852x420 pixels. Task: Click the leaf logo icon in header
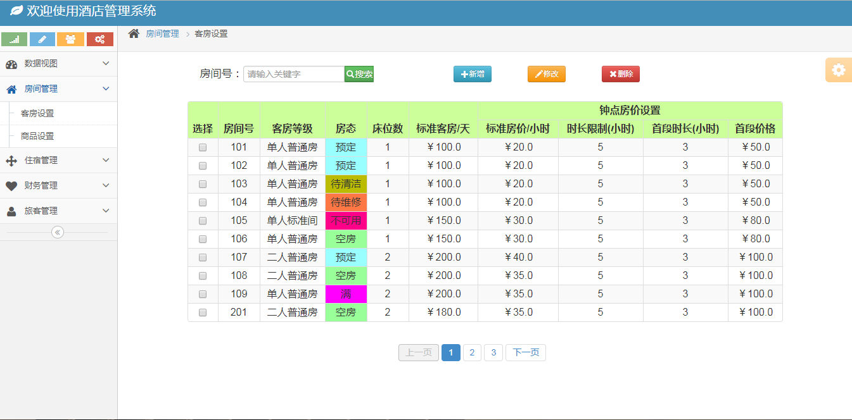[x=16, y=11]
